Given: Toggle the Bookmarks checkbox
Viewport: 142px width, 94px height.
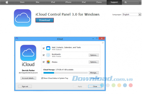Looking at the screenshot, I should [x=43, y=55].
